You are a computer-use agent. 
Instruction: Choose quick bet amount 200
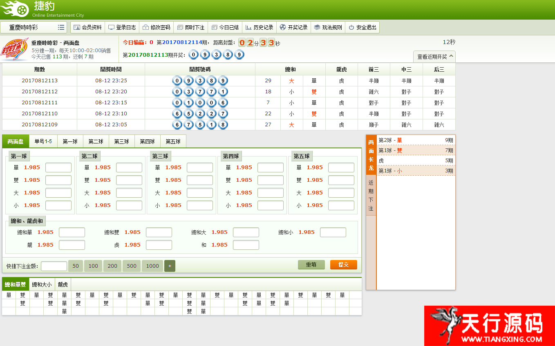(x=112, y=266)
